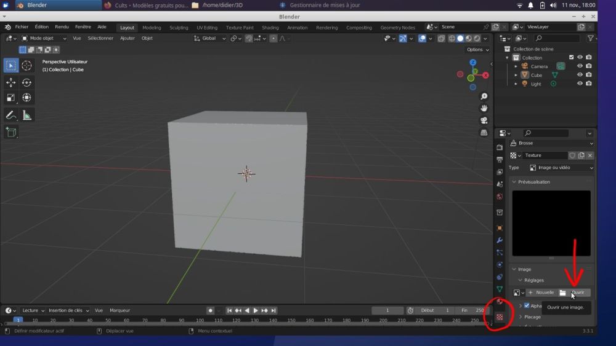The width and height of the screenshot is (616, 346).
Task: Uncheck the Alpha checkbox
Action: pos(527,305)
